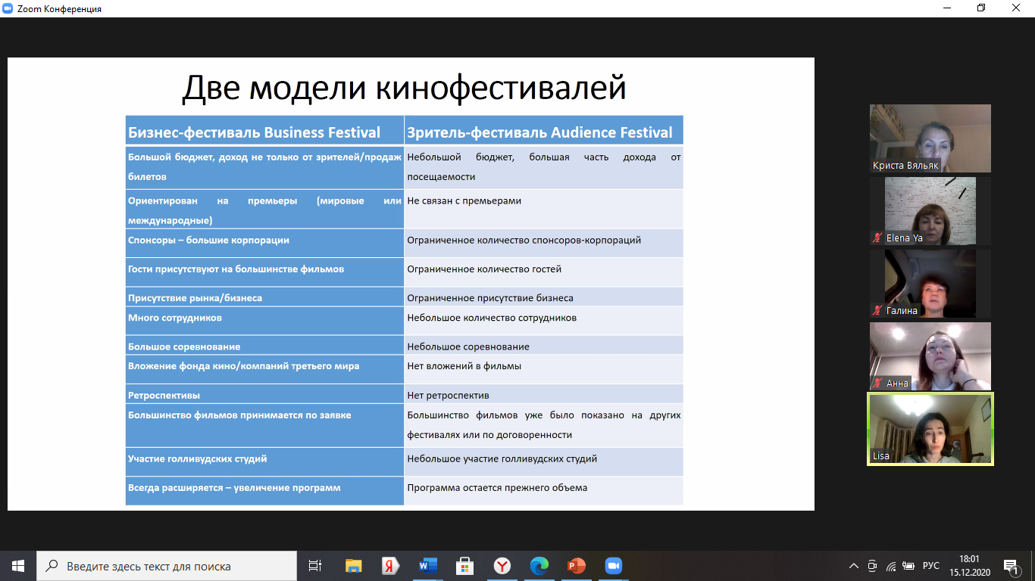Click cell starting 'Небольшой бюджет, большая часть'
The height and width of the screenshot is (581, 1035).
click(544, 166)
